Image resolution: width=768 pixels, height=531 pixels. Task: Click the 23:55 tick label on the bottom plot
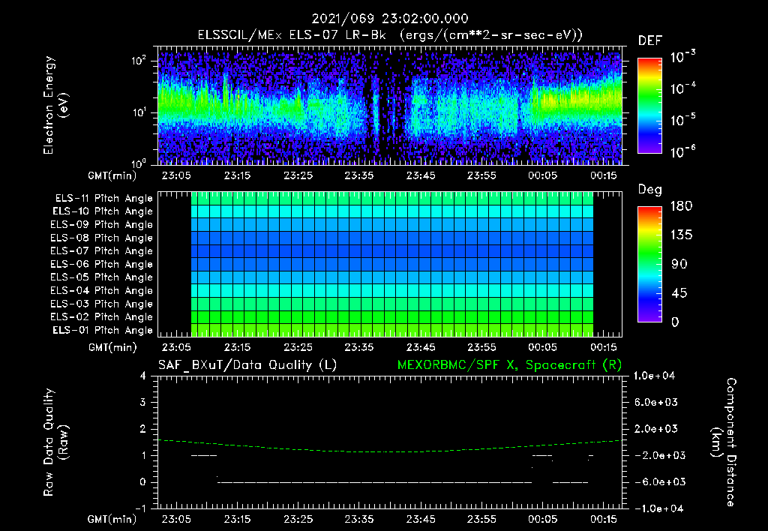coord(481,519)
